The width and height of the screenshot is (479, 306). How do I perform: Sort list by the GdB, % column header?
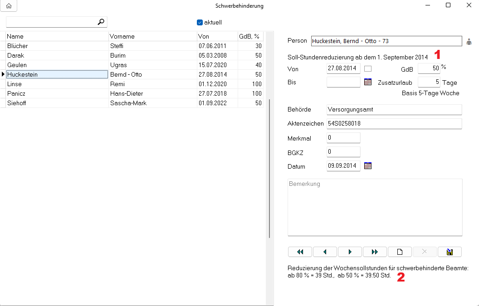coord(250,36)
